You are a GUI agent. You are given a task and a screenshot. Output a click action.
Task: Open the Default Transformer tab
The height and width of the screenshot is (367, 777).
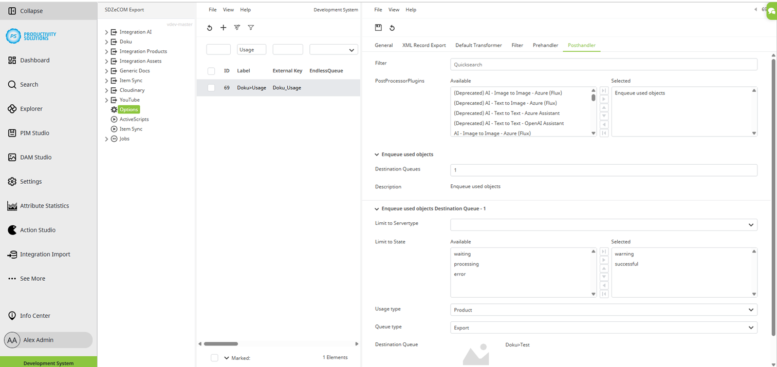(x=478, y=45)
